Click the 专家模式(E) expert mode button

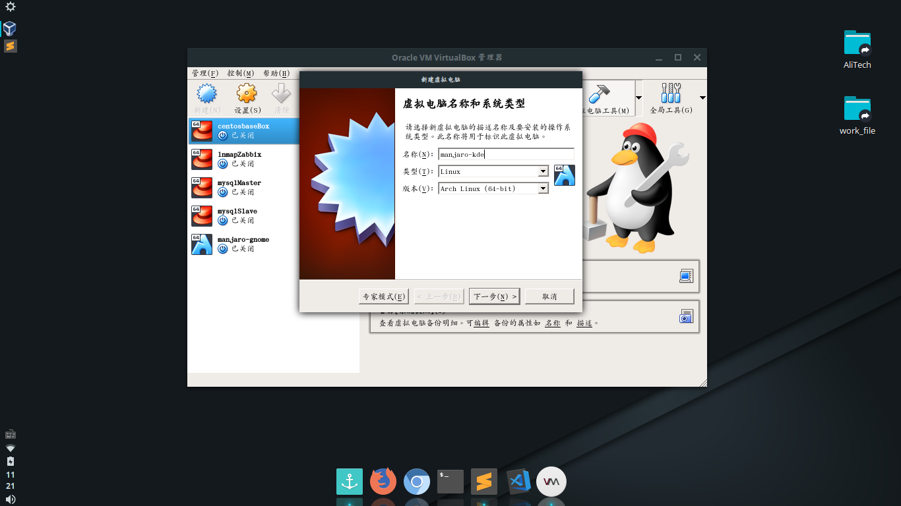384,296
